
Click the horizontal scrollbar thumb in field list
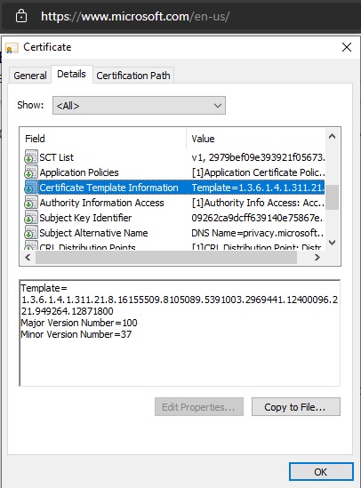pos(166,258)
